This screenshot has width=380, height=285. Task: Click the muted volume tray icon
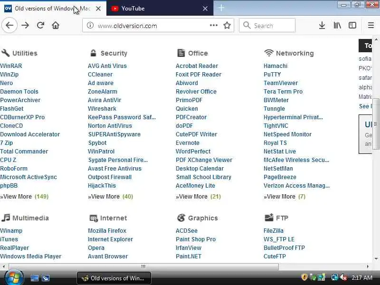pos(343,277)
